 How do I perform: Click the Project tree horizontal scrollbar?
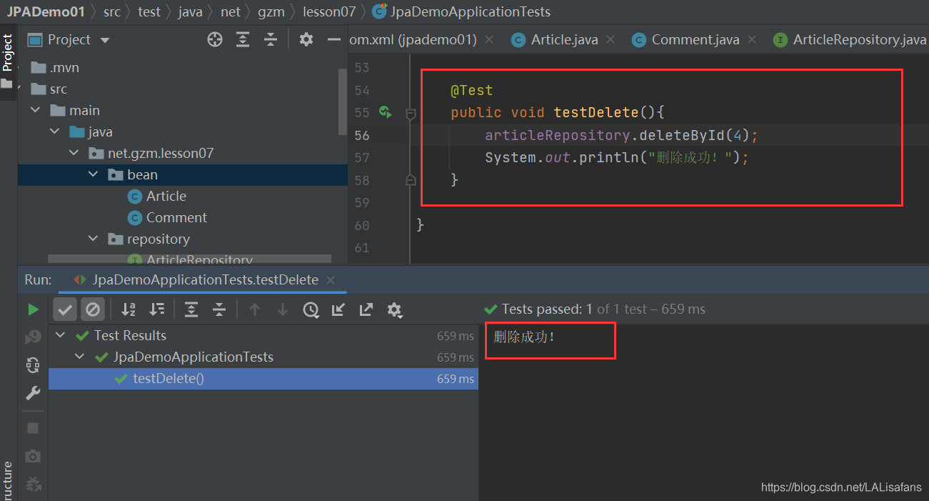point(190,259)
